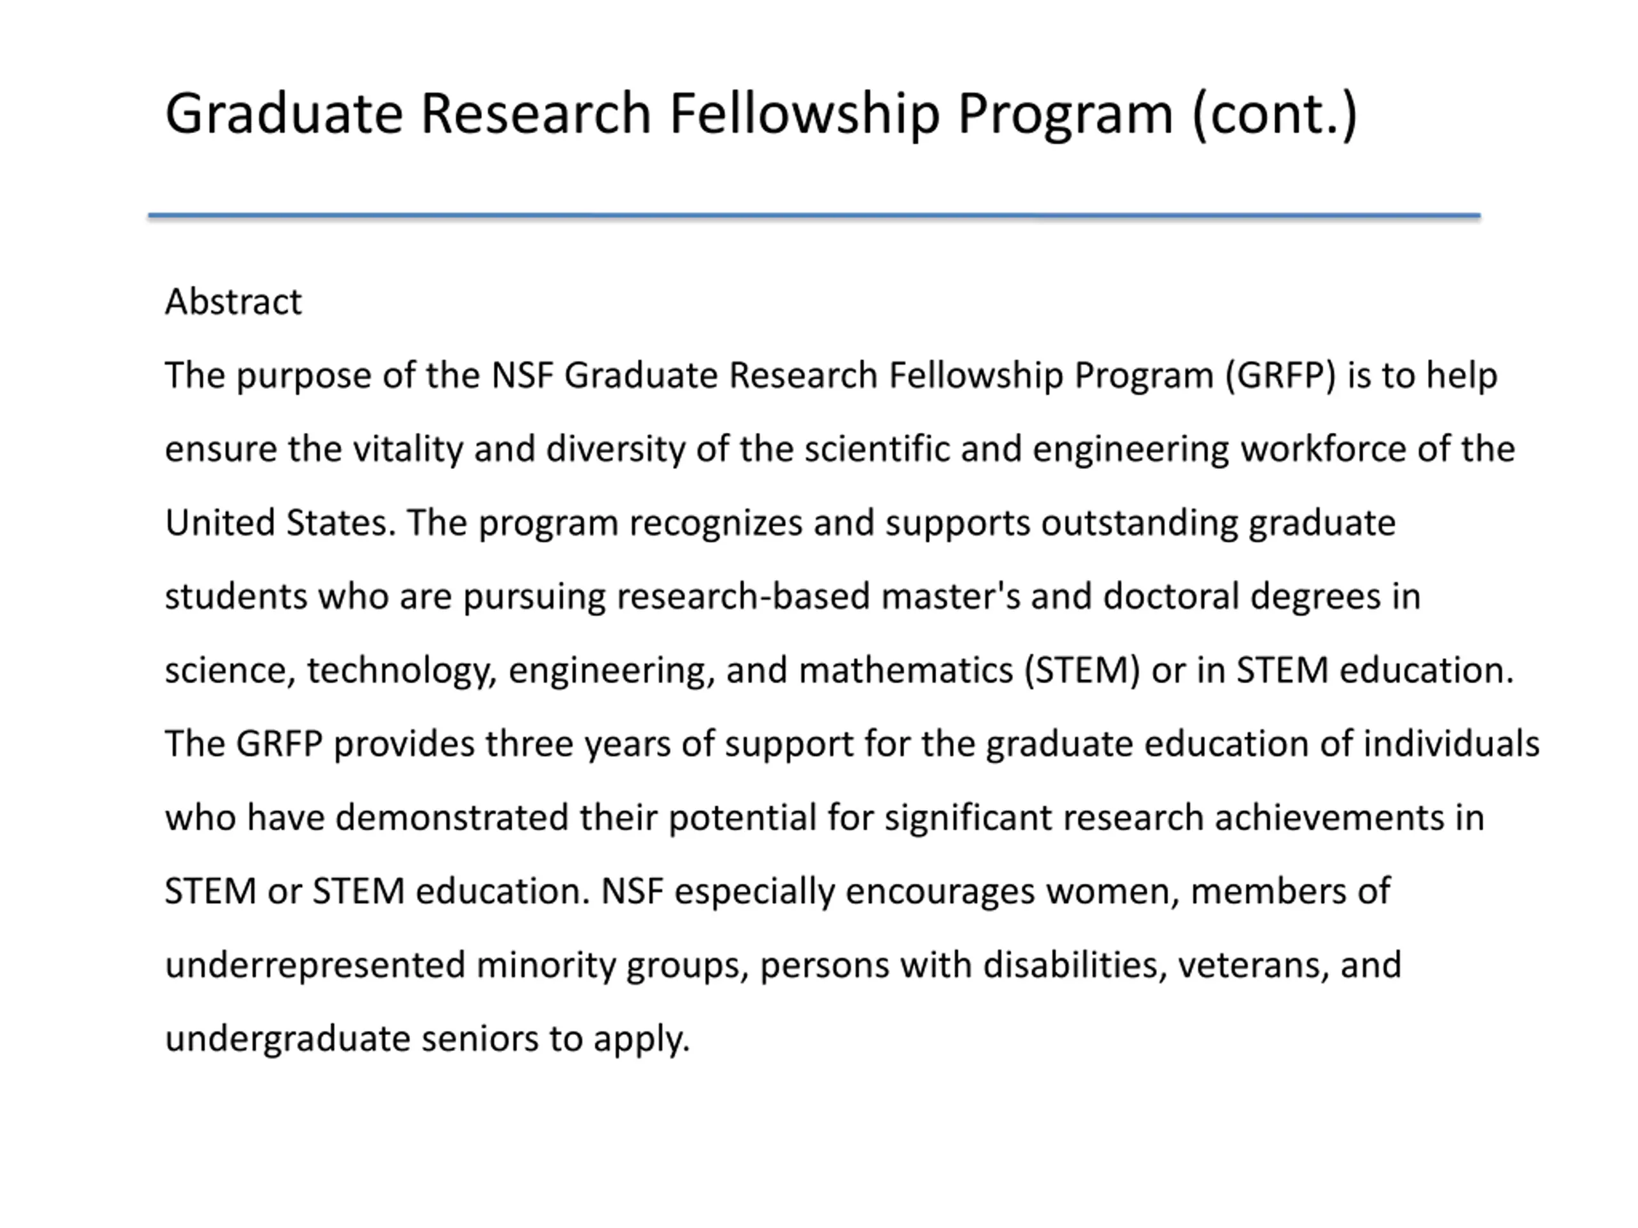This screenshot has width=1638, height=1228.
Task: Select the 'Abstract' heading
Action: point(234,301)
